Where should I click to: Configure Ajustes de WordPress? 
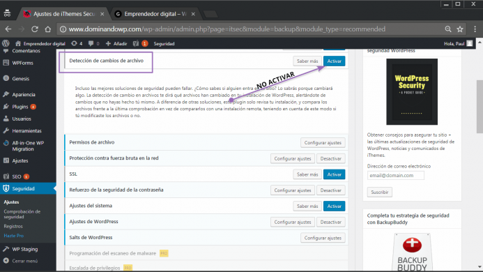tap(293, 222)
